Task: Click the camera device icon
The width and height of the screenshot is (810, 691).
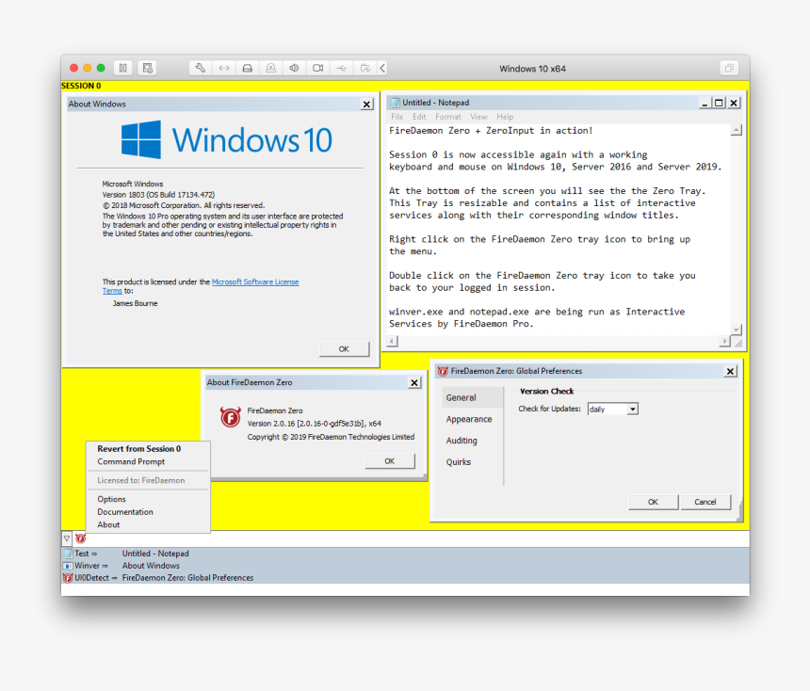Action: (317, 68)
